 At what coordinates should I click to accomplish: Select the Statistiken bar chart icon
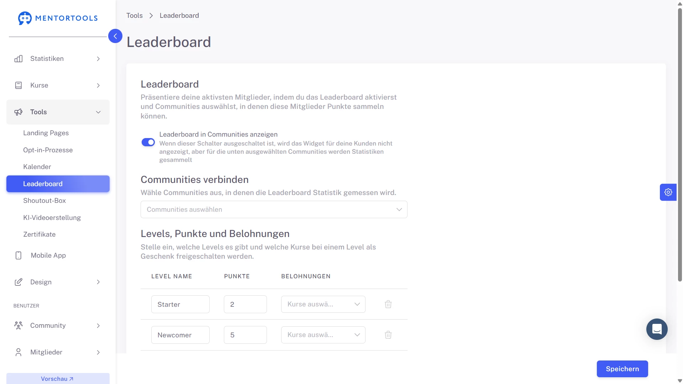[x=18, y=58]
